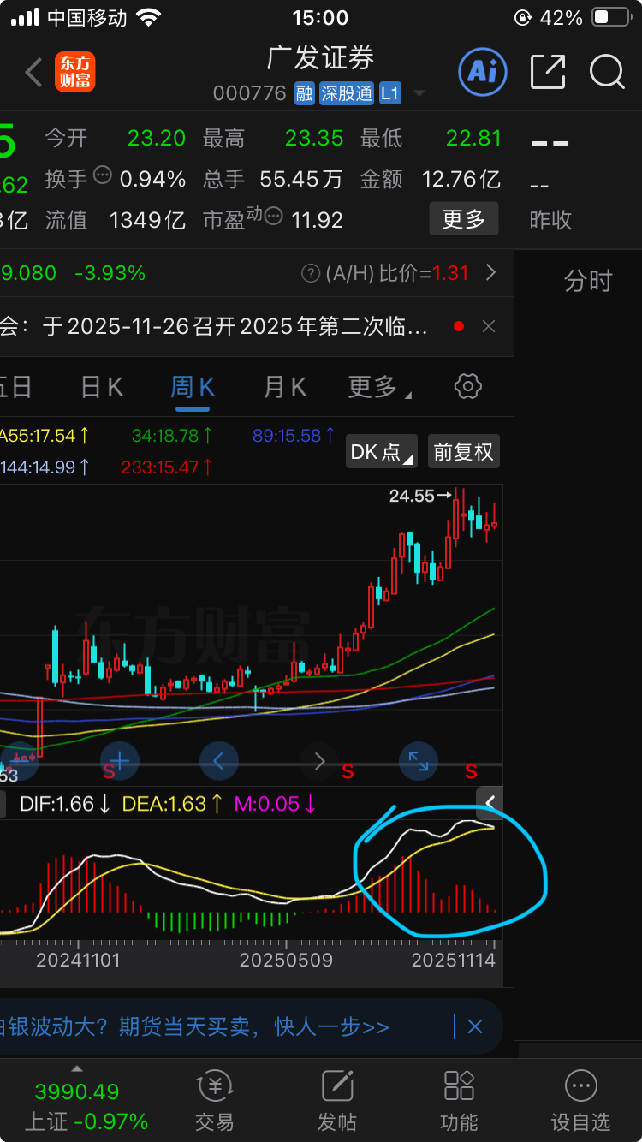Screen dimensions: 642x1142
Task: Select the 周K tab
Action: pos(193,387)
